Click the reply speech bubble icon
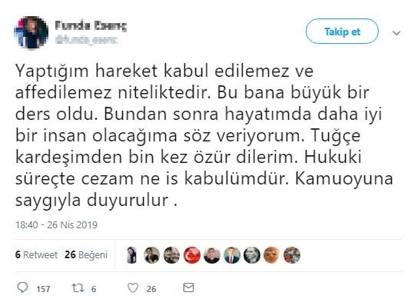Image resolution: width=411 pixels, height=299 pixels. pyautogui.click(x=22, y=287)
